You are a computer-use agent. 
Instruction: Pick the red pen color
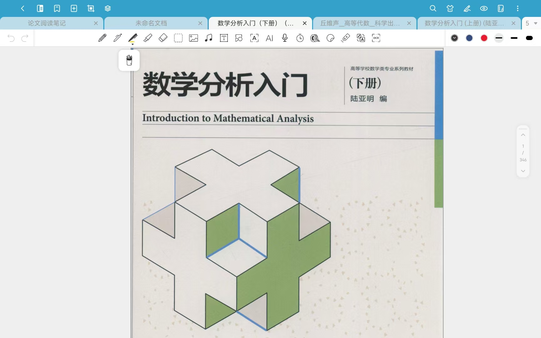(x=484, y=38)
